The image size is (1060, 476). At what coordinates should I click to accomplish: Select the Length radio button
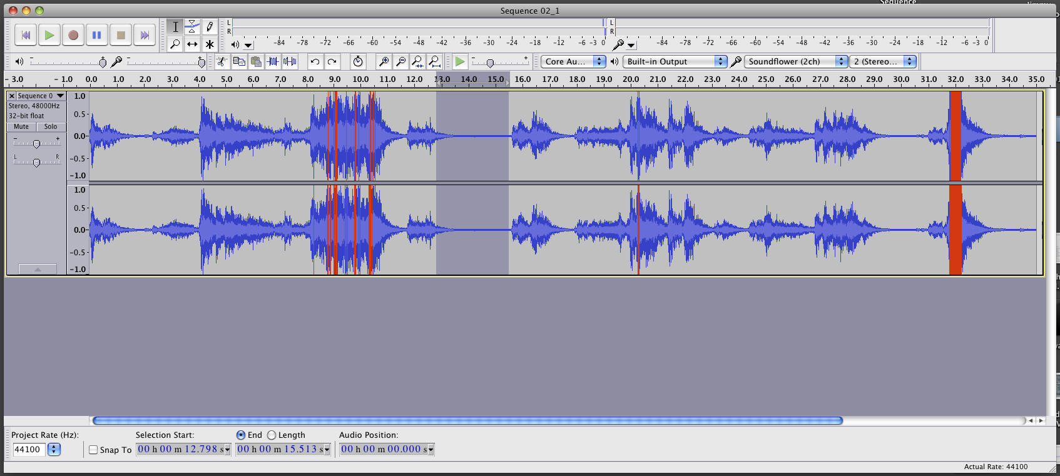(272, 435)
